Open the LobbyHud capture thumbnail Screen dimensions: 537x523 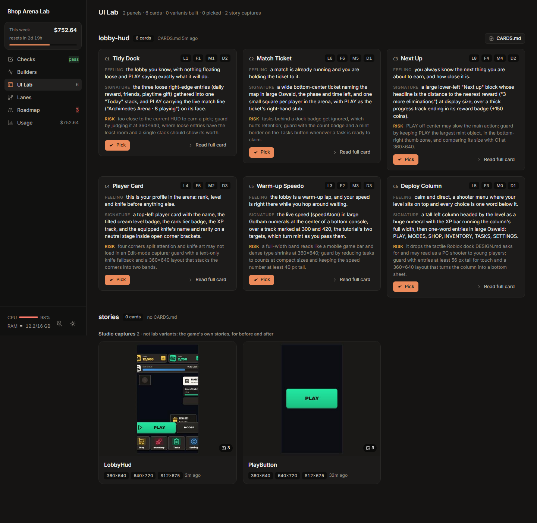coord(167,399)
